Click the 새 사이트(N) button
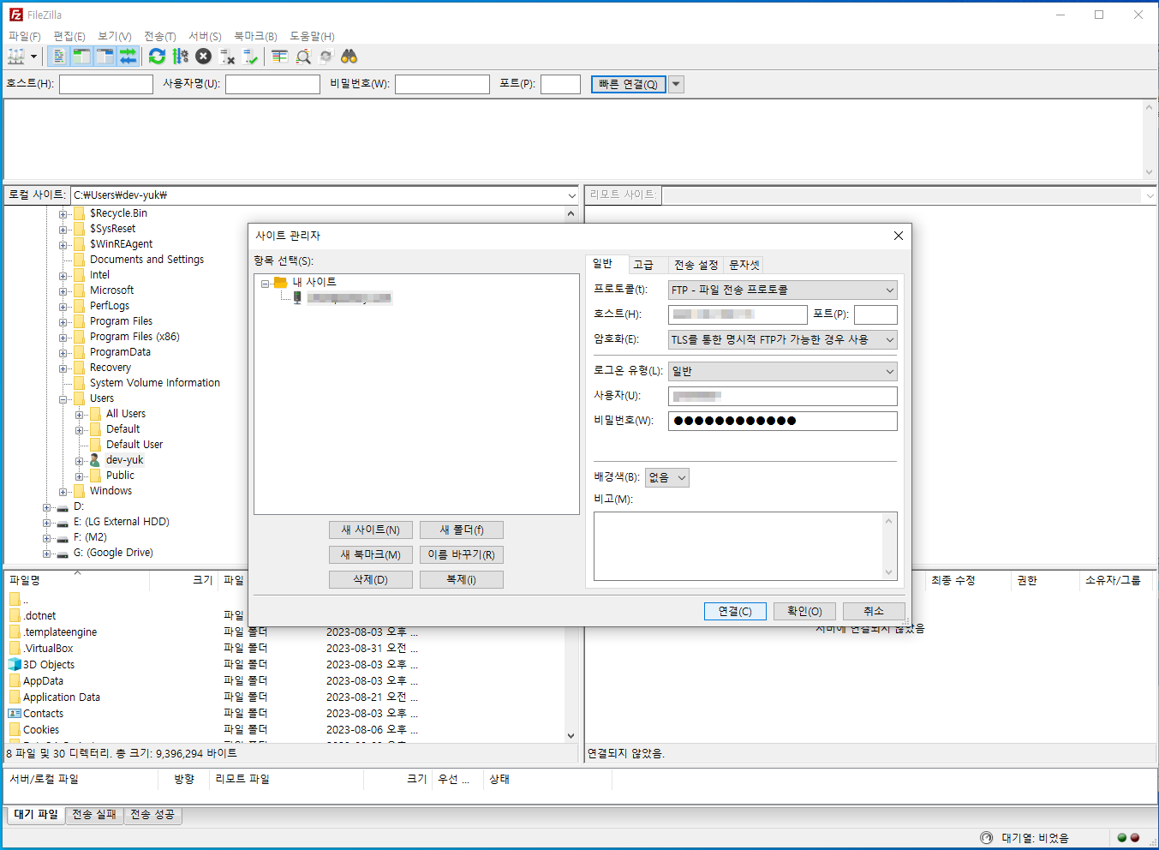Image resolution: width=1159 pixels, height=850 pixels. (x=371, y=530)
